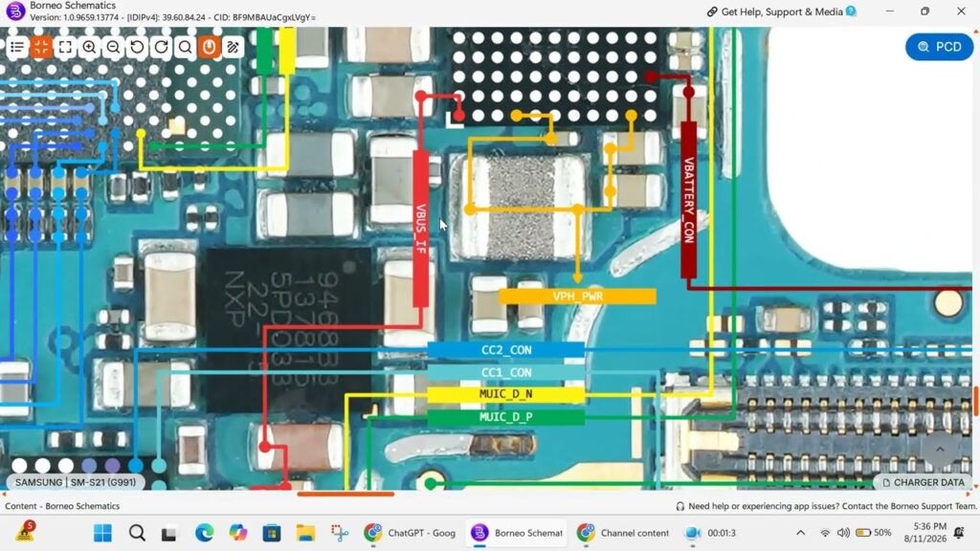Rotate board view clockwise

click(161, 47)
